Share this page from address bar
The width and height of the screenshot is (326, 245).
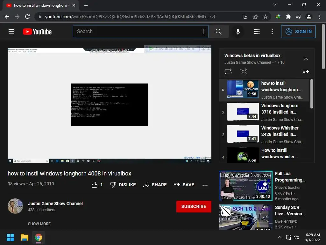click(x=255, y=17)
